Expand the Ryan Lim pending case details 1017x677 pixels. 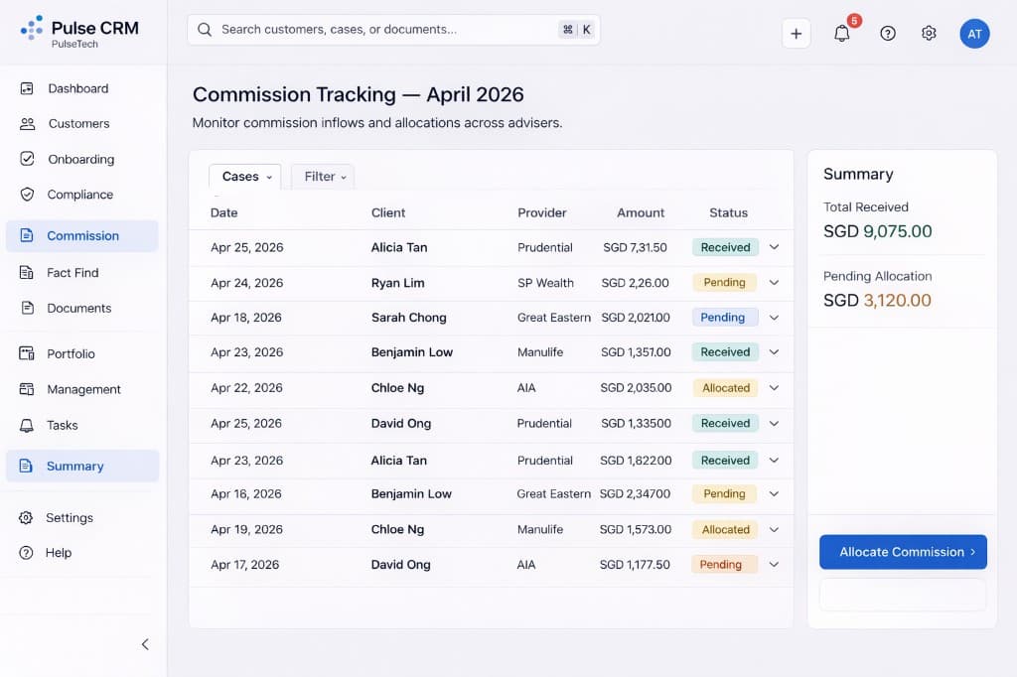point(774,283)
